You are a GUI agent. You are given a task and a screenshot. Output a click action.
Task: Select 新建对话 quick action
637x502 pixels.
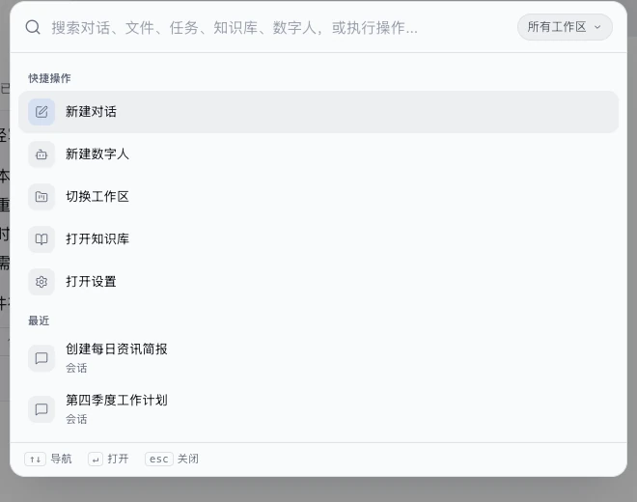[x=318, y=112]
